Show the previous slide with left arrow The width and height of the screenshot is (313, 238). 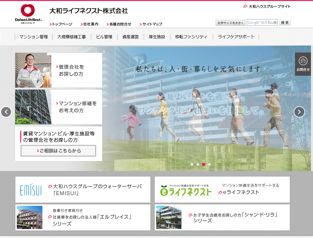click(6, 112)
